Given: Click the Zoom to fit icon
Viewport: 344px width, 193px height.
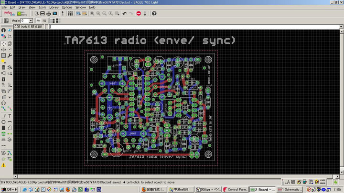Looking at the screenshot, I should pos(91,13).
